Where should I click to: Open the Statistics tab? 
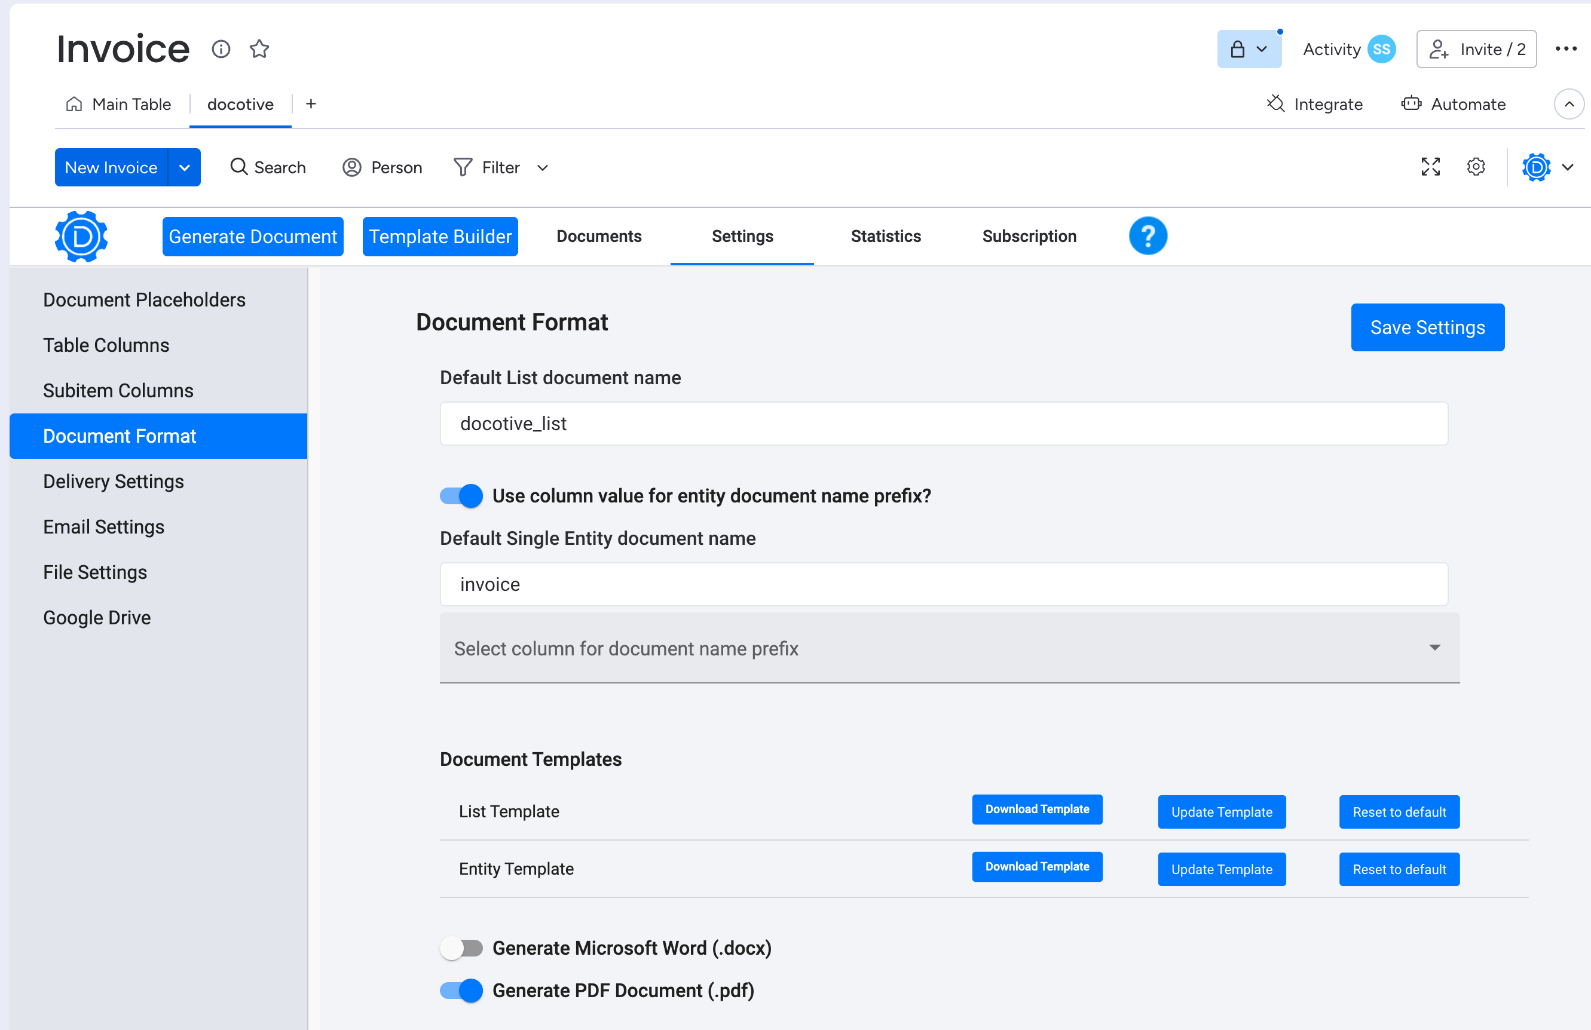(886, 236)
